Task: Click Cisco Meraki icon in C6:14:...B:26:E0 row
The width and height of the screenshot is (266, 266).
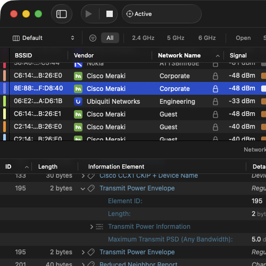Action: point(78,76)
